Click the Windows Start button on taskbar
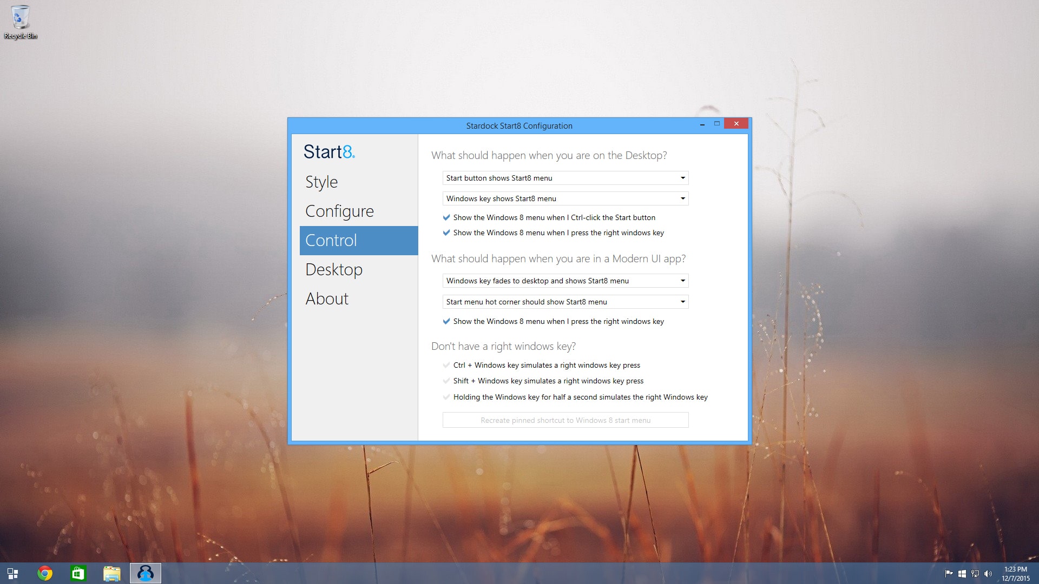Screen dimensions: 1039x584 12,573
